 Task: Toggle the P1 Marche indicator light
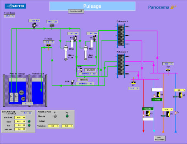[x=55, y=116]
